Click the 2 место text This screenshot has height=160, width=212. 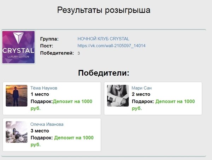(x=141, y=94)
